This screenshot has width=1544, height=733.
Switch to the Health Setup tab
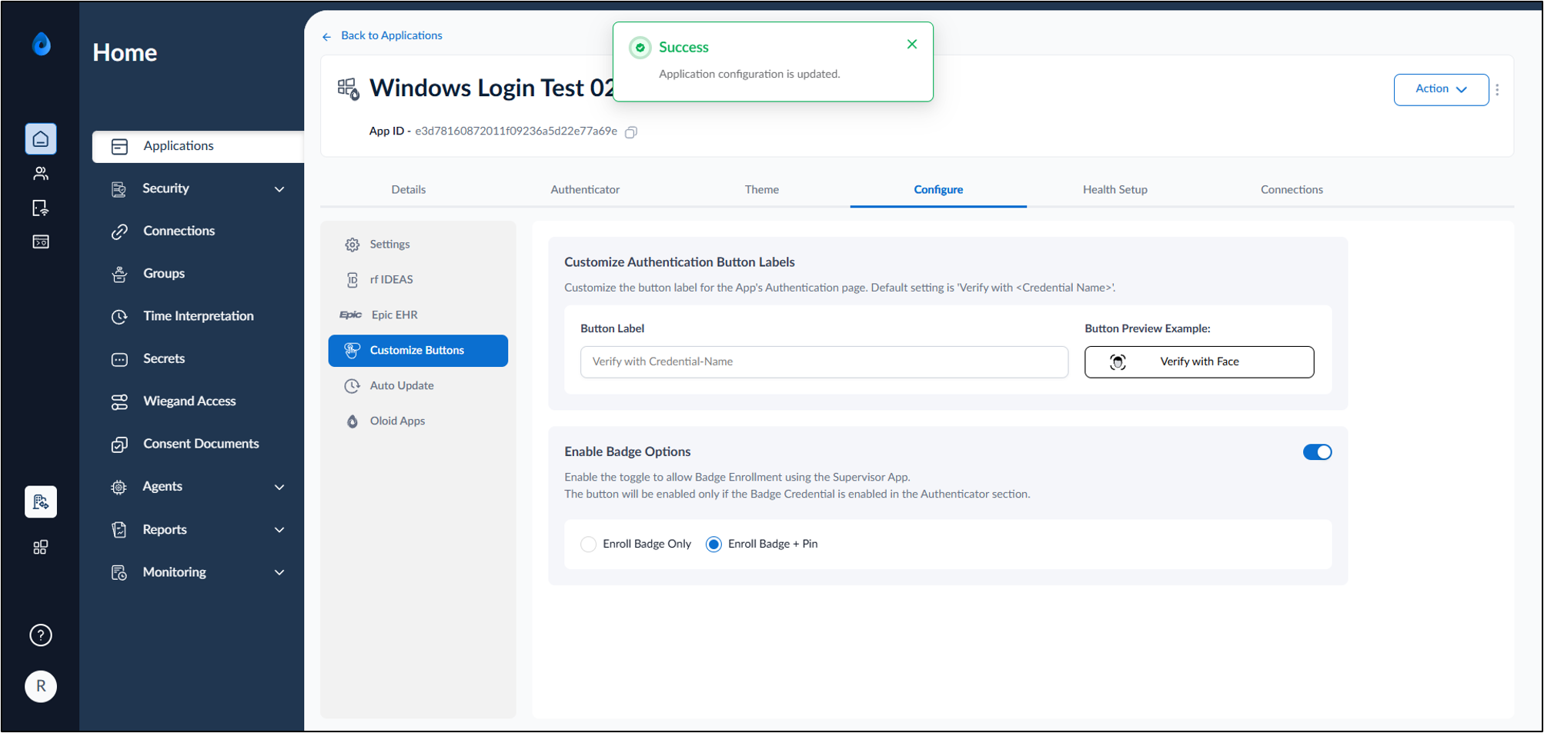pyautogui.click(x=1115, y=190)
